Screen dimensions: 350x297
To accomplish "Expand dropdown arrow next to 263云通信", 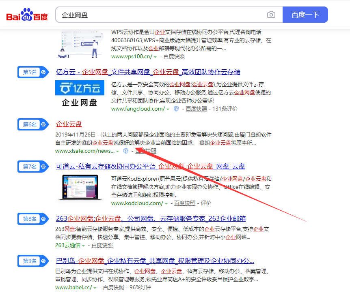I will pyautogui.click(x=84, y=246).
